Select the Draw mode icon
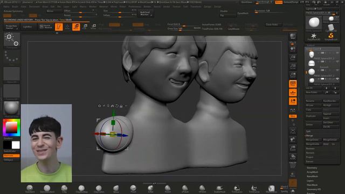 pos(67,27)
